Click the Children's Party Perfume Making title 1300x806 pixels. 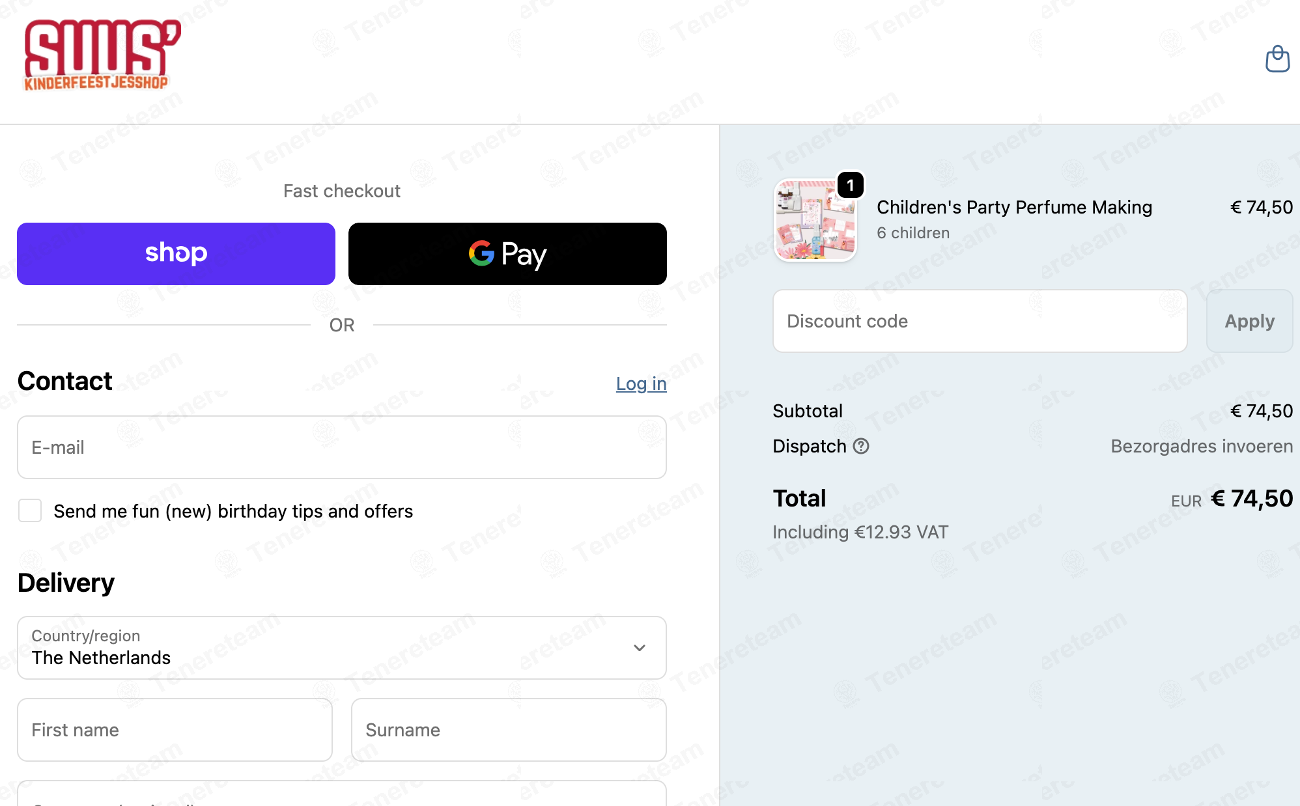click(x=1014, y=207)
